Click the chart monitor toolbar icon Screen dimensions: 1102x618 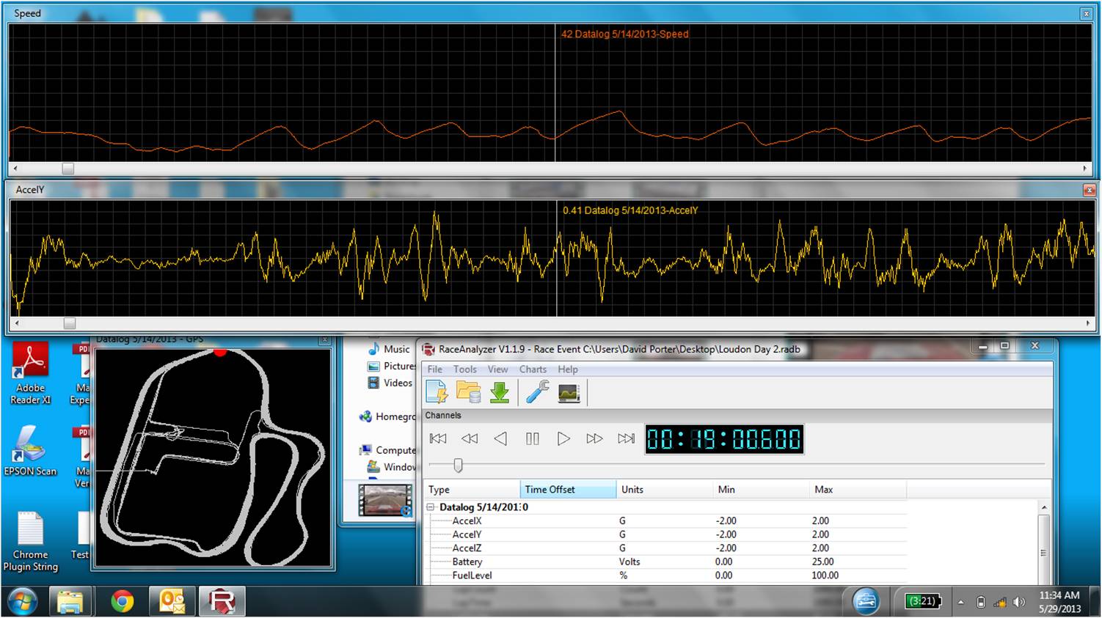(569, 393)
